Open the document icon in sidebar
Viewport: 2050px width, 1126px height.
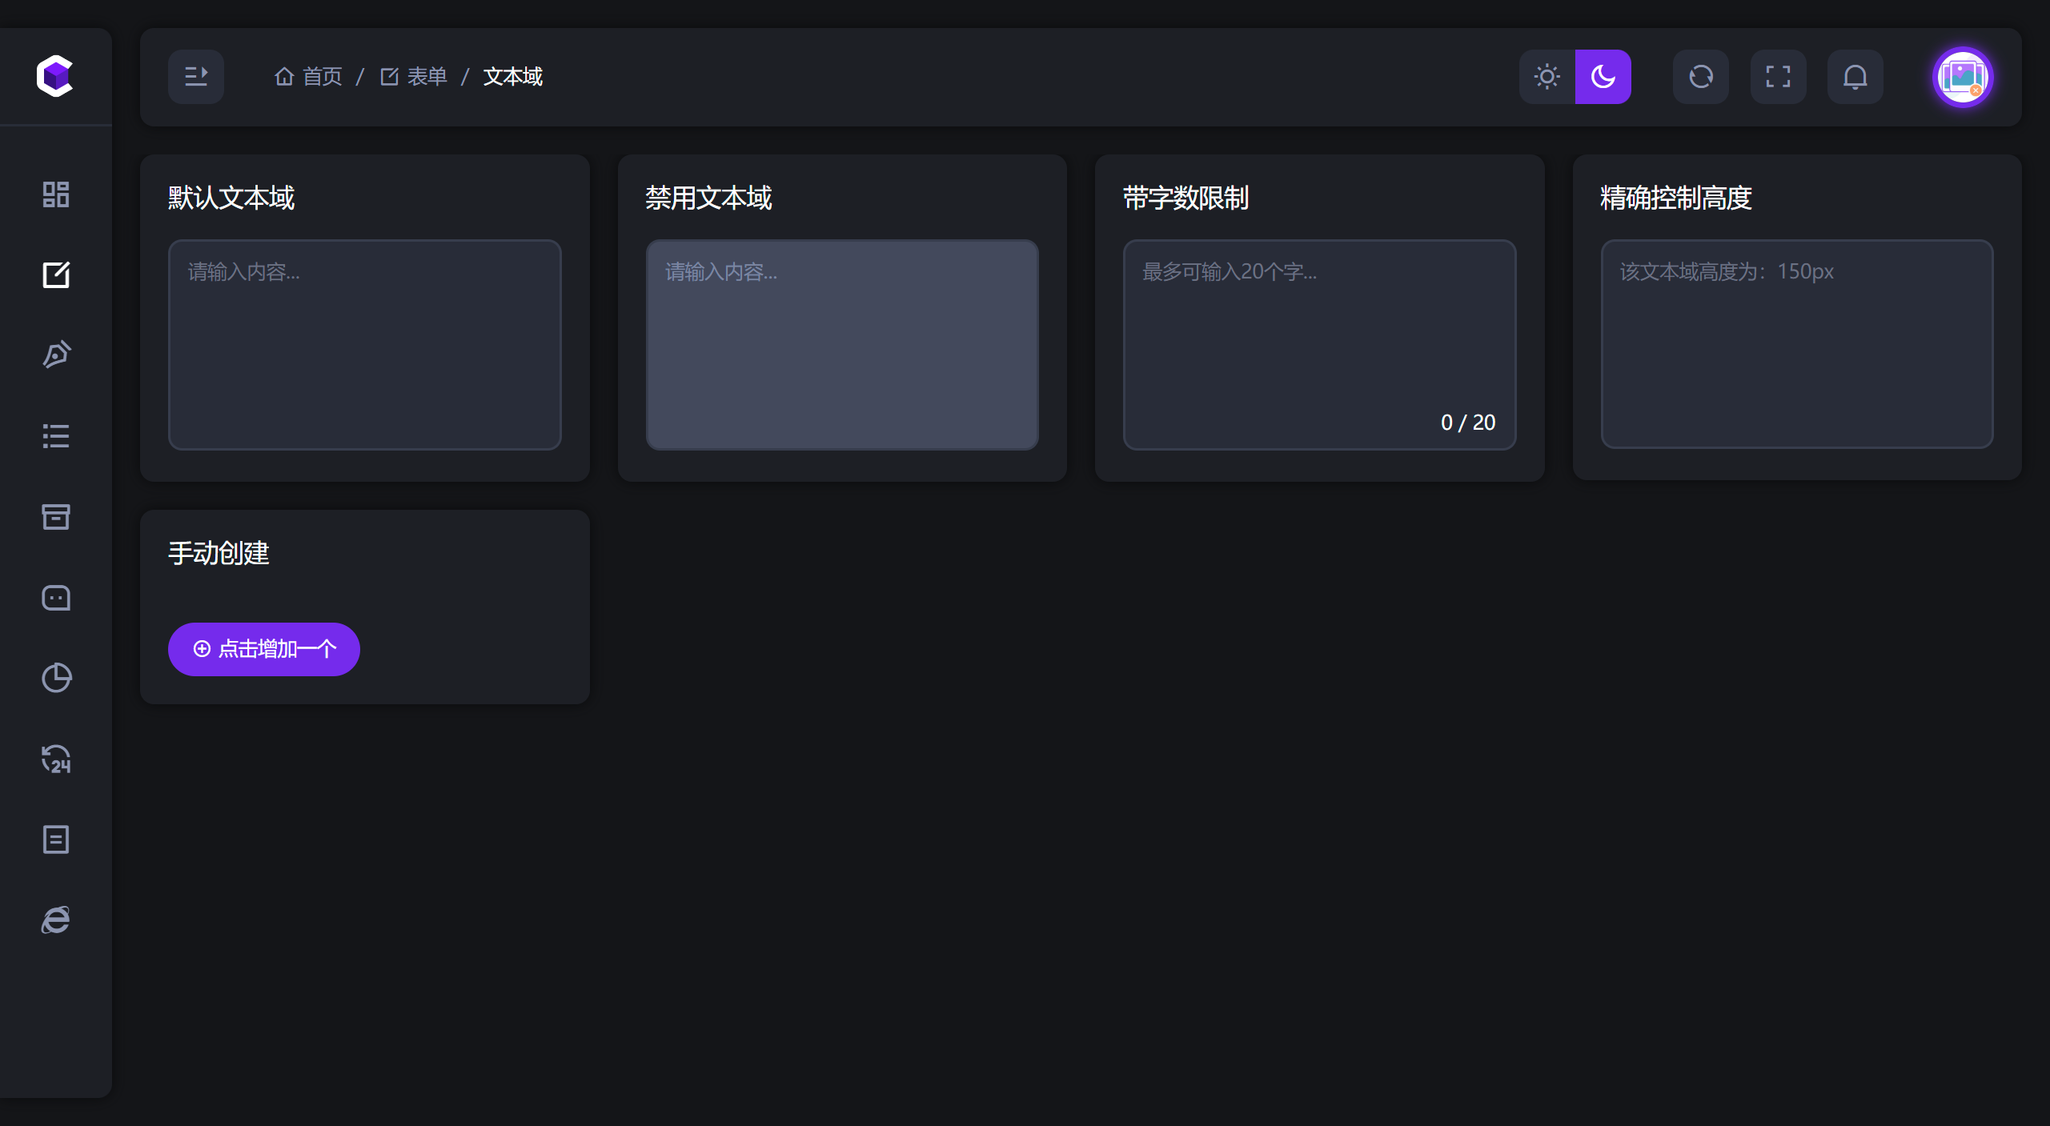(x=55, y=839)
